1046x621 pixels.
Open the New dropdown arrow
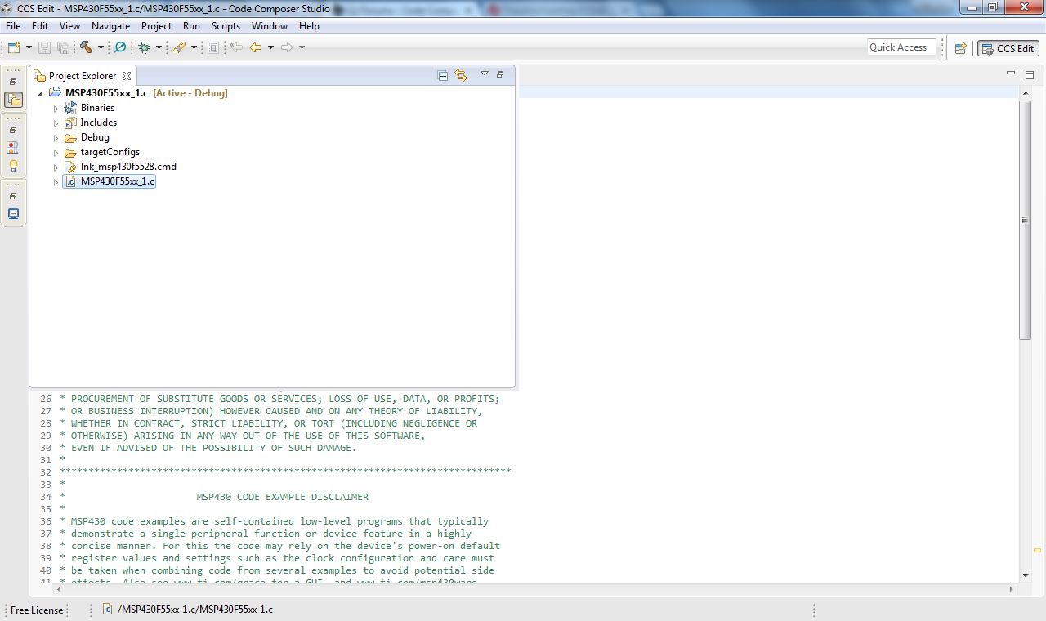(29, 47)
